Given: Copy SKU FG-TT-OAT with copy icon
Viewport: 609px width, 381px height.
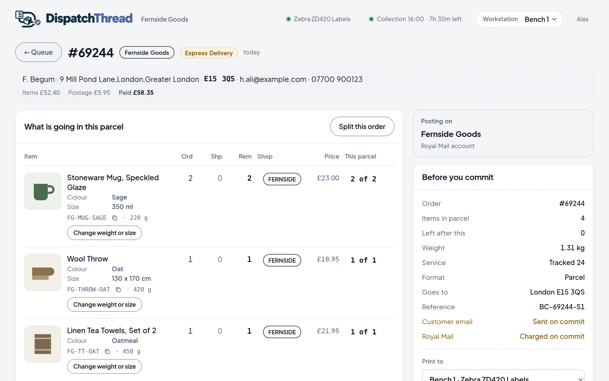Looking at the screenshot, I should [107, 352].
